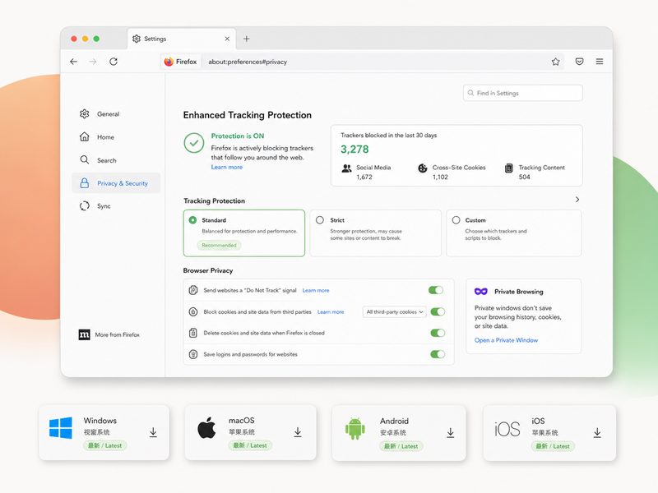Screen dimensions: 658x493
Task: Click the Private Browsing mask icon
Action: (x=481, y=292)
